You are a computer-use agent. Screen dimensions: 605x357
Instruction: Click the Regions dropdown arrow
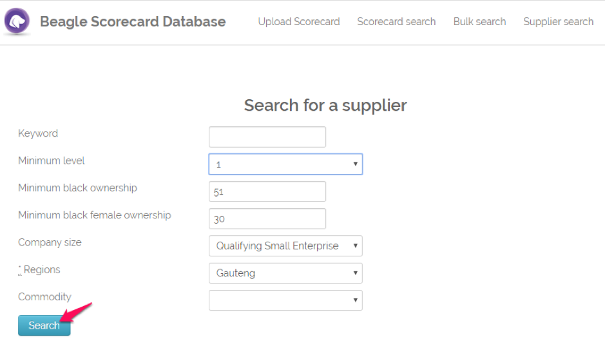pos(356,273)
